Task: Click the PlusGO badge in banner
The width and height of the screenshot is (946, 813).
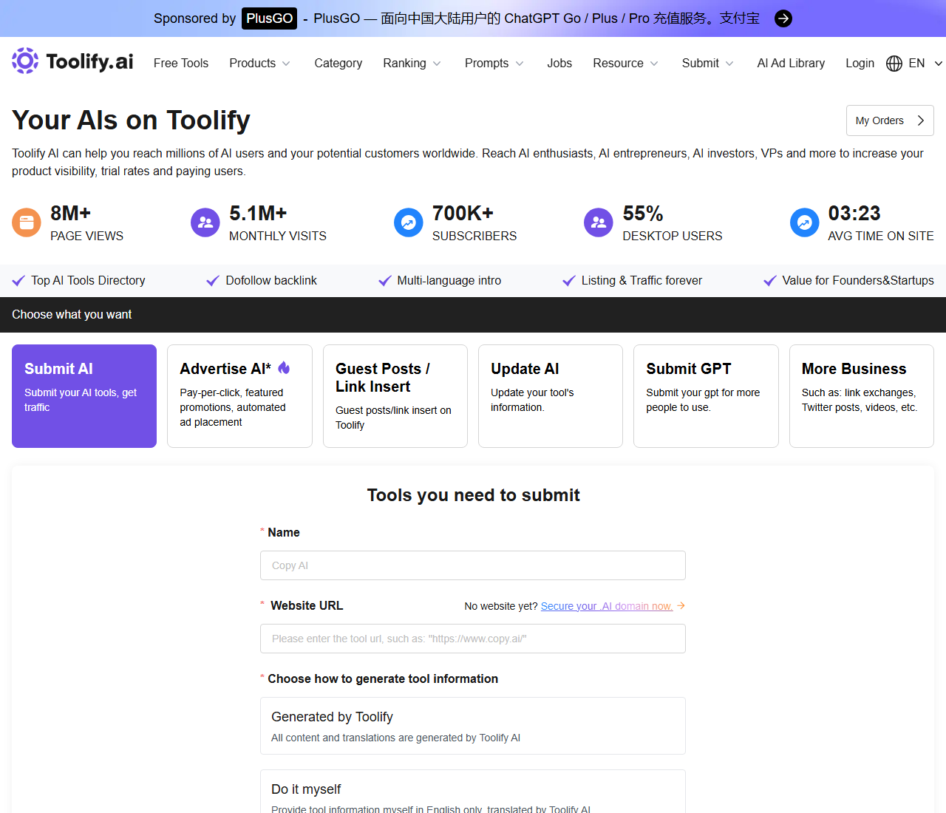Action: tap(269, 18)
